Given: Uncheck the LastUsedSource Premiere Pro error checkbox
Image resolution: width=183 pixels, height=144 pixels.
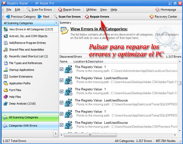Looking at the screenshot, I should (x=61, y=125).
